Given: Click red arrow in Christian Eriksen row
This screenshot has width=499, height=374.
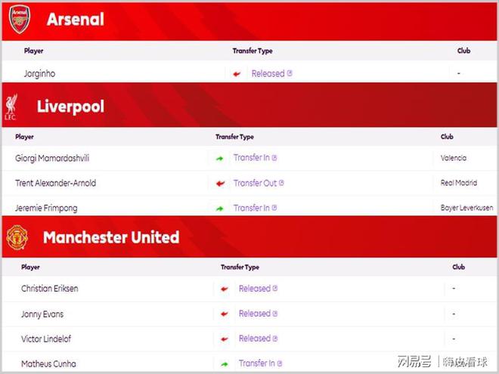Looking at the screenshot, I should 225,289.
